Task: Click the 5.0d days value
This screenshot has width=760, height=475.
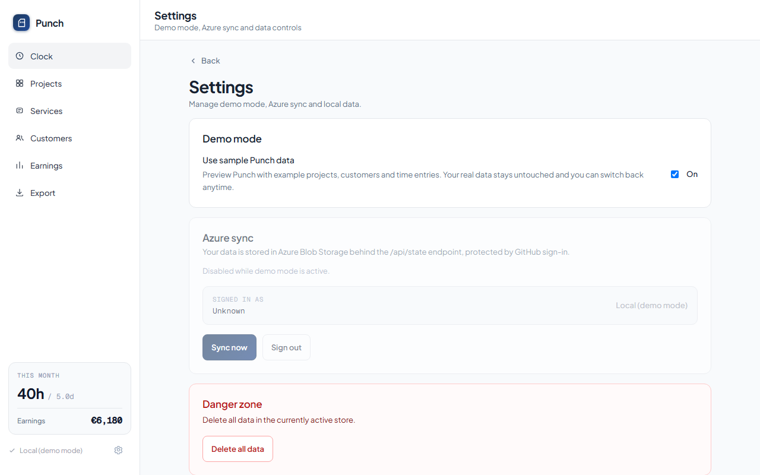Action: (x=65, y=397)
